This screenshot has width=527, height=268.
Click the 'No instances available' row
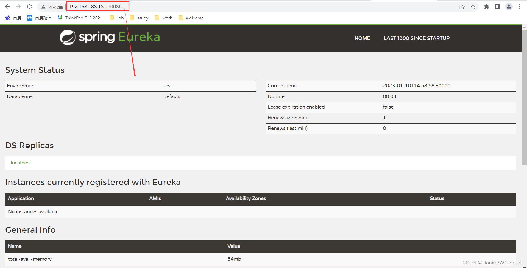tap(261, 212)
